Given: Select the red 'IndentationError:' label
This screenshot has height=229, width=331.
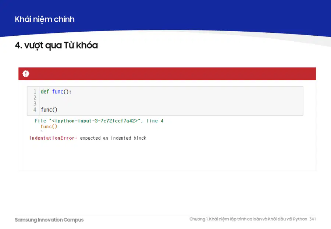Looking at the screenshot, I should coord(53,138).
